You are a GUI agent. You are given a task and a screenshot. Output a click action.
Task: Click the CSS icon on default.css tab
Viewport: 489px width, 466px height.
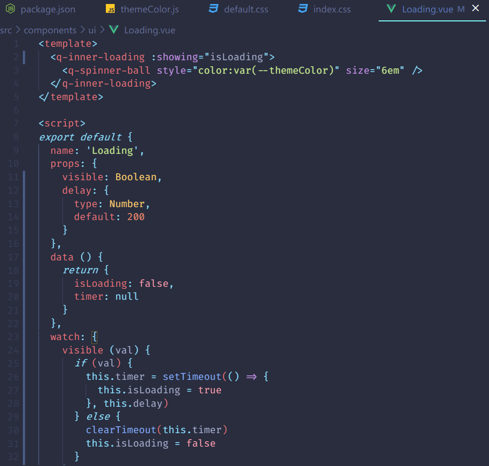click(214, 8)
